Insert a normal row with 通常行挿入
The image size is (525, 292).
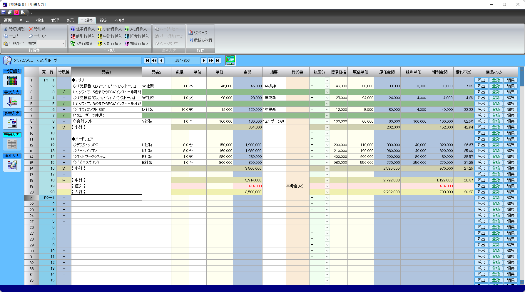point(83,29)
